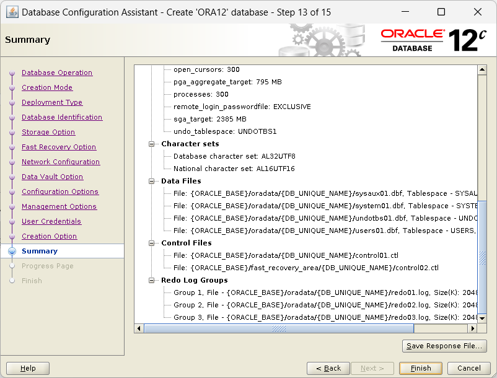The image size is (497, 378).
Task: Click Finish to create the database
Action: click(x=421, y=368)
